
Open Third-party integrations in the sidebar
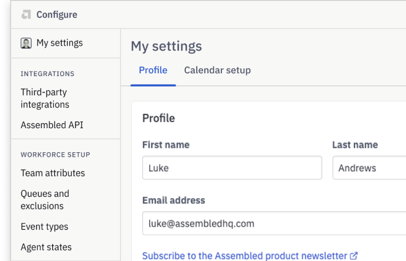[45, 98]
